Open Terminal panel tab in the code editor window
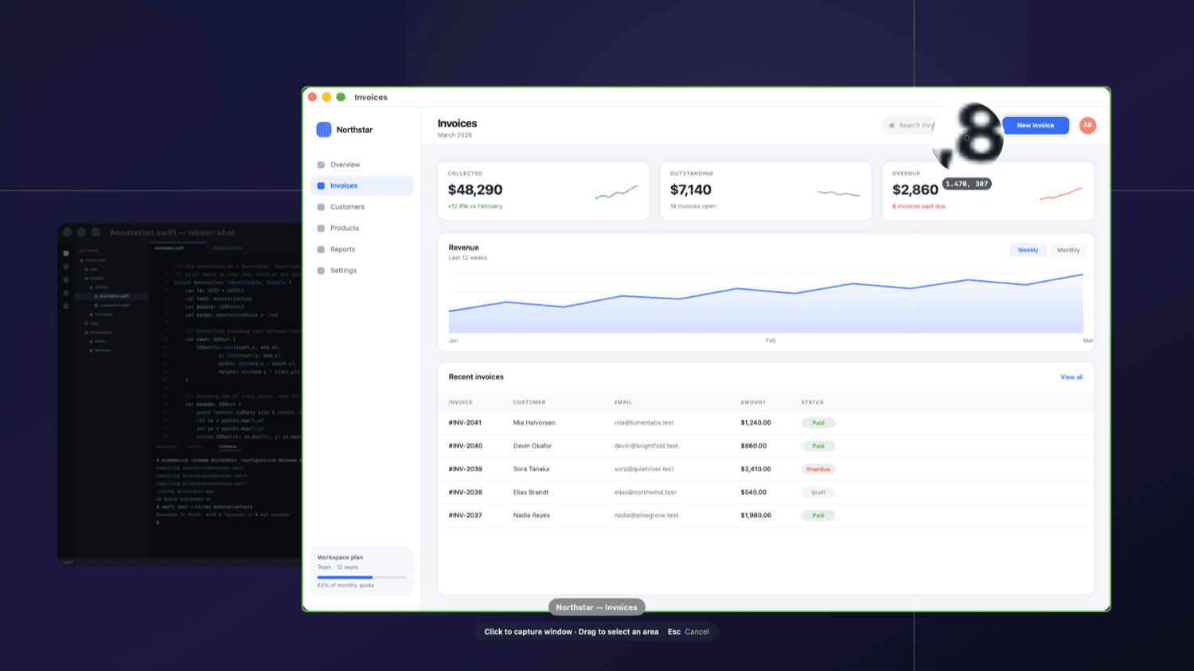The image size is (1194, 671). pos(228,447)
